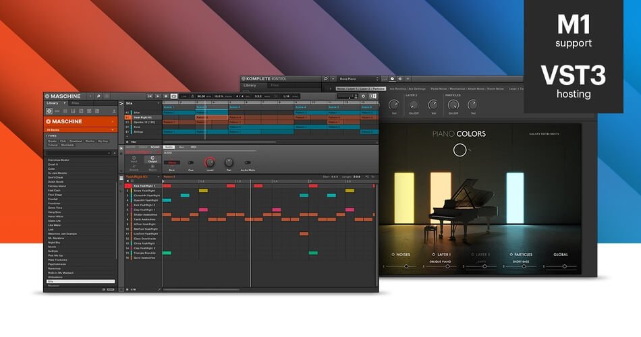Open the Dest destination dropdown
This screenshot has height=337, width=641.
coord(171,162)
